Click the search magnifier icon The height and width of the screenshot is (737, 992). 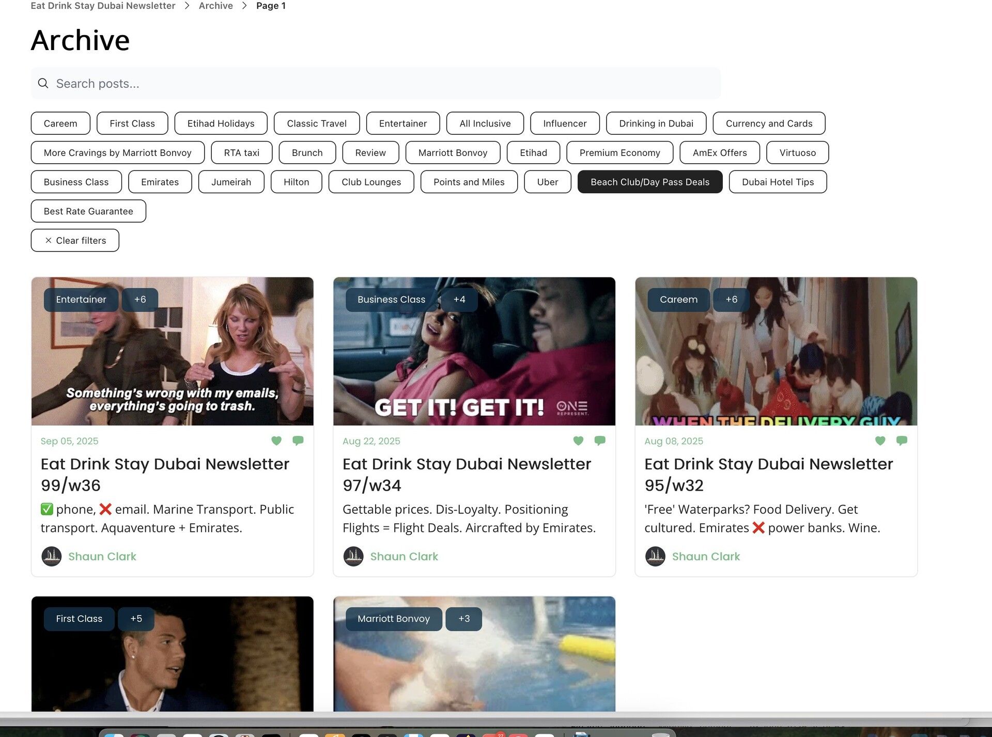(x=43, y=83)
